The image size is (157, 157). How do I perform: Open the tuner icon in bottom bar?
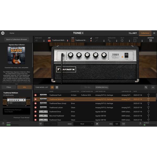pos(41,124)
